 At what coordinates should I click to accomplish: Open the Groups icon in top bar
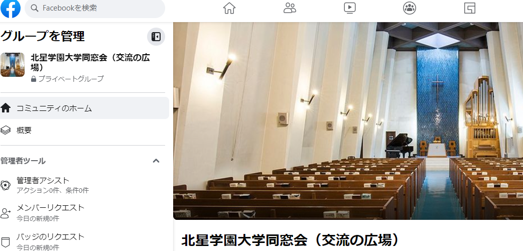click(409, 8)
